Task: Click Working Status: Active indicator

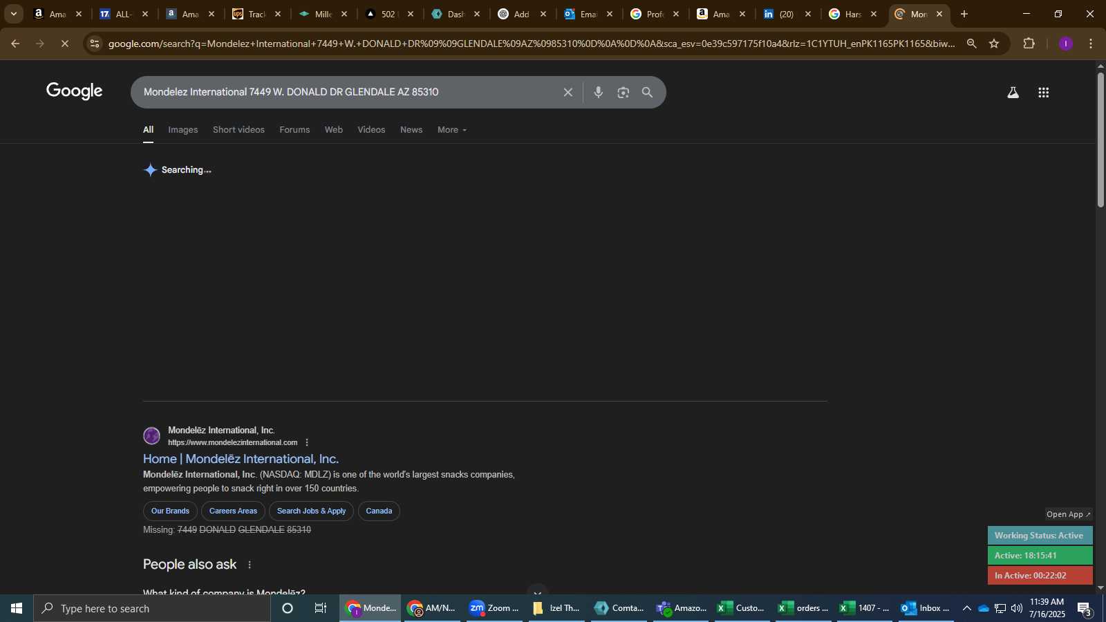Action: click(x=1040, y=536)
